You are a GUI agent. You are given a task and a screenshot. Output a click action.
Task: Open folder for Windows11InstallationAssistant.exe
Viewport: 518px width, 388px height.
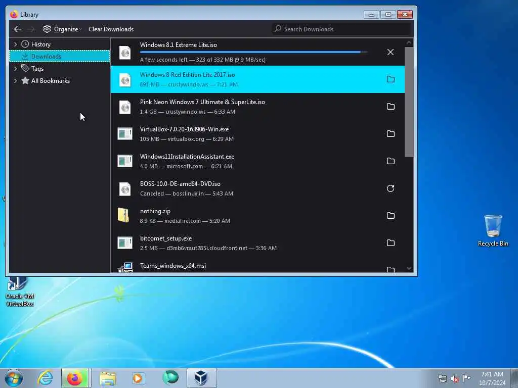(x=391, y=161)
